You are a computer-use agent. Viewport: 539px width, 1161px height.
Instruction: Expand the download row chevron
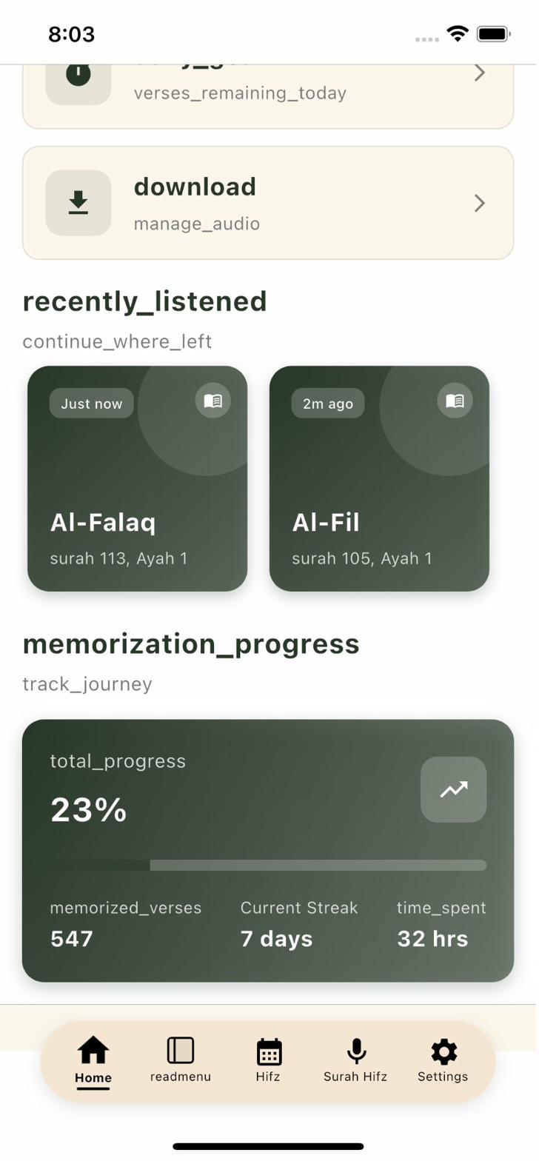click(x=480, y=203)
